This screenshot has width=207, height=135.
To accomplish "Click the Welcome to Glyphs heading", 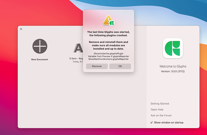I will point(173,66).
